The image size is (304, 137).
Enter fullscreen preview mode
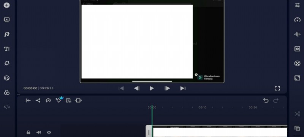(277, 89)
